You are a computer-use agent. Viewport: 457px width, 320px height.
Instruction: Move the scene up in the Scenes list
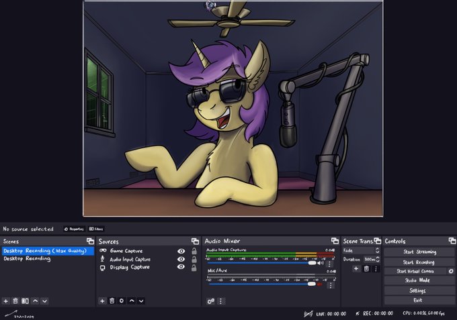click(35, 301)
